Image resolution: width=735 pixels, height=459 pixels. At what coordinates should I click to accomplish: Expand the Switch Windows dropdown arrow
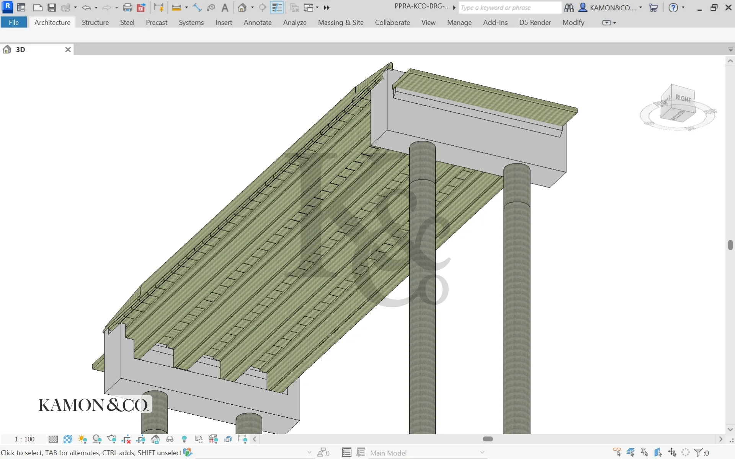coord(317,8)
